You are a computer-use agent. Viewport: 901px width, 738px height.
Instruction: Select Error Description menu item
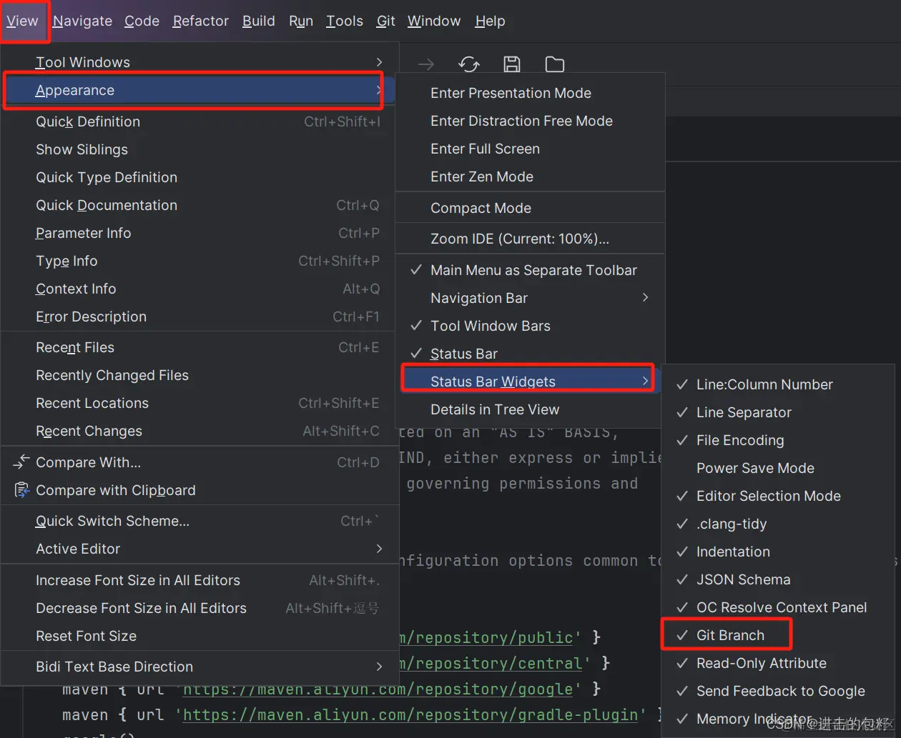(x=199, y=316)
